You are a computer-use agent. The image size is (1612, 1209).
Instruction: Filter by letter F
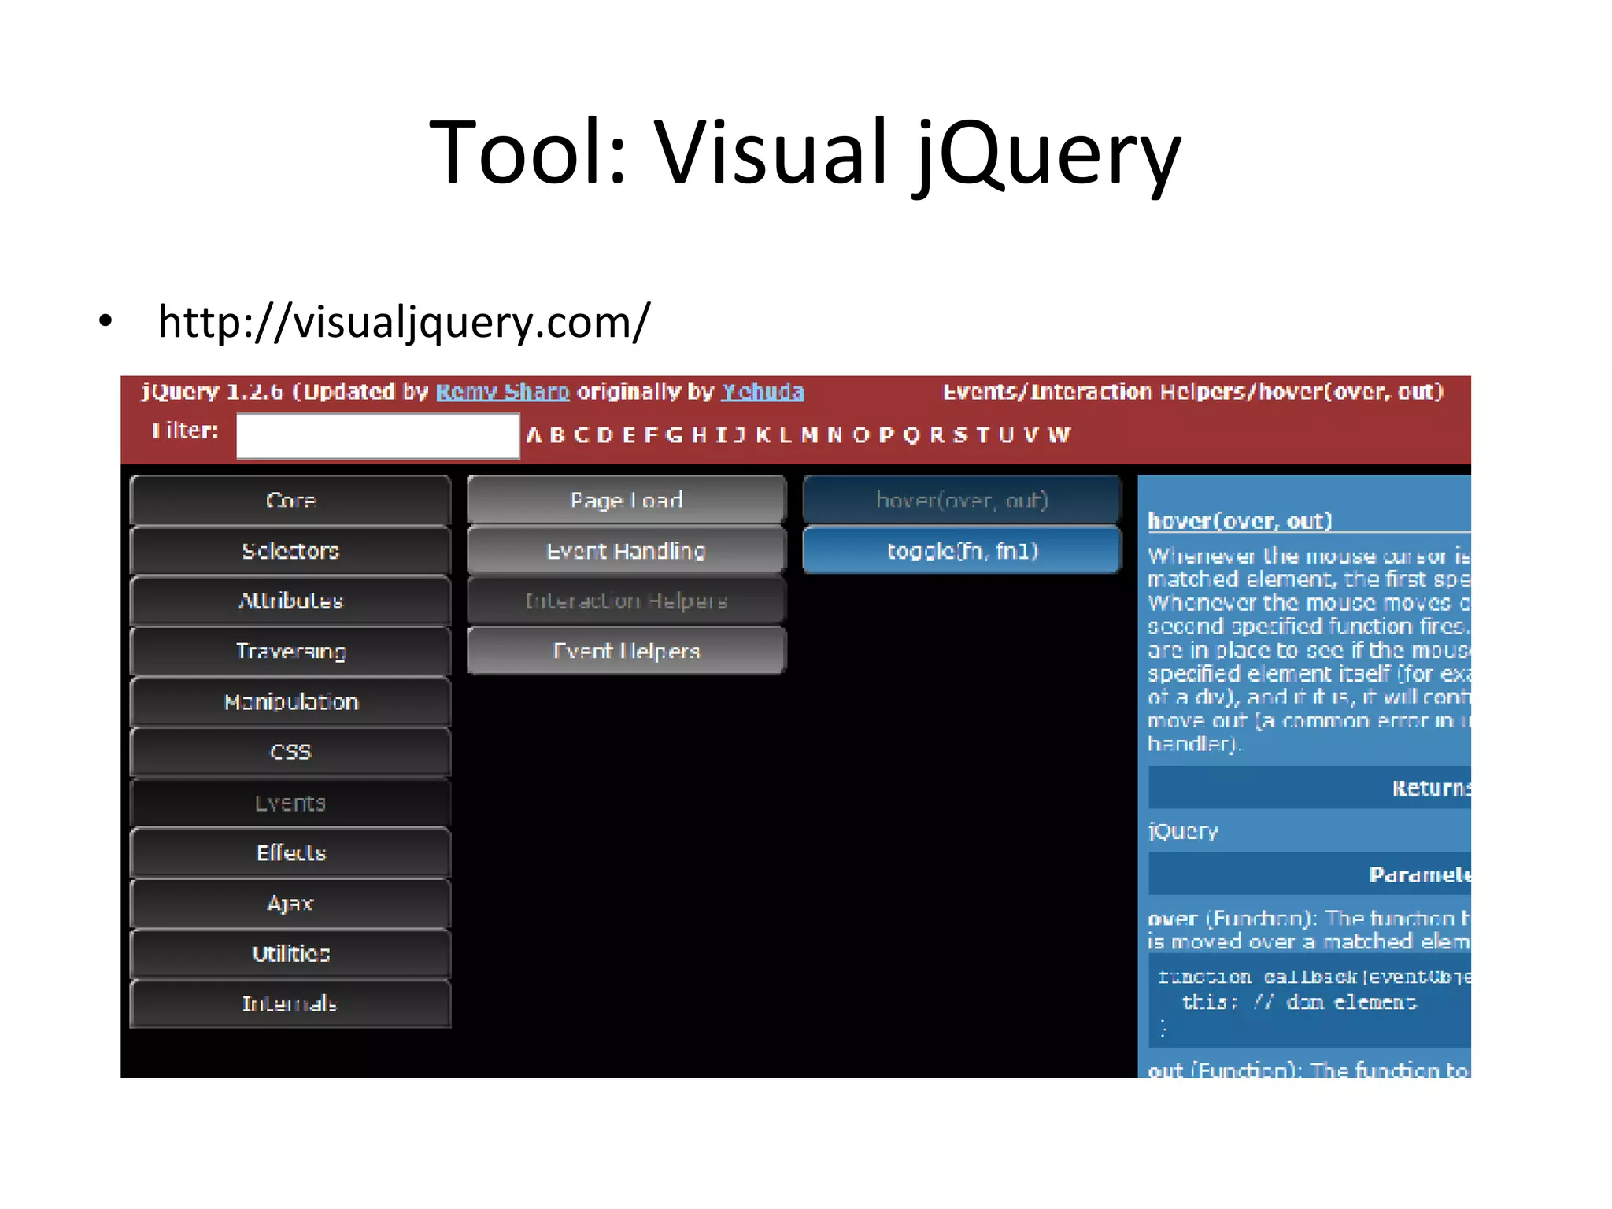tap(651, 435)
